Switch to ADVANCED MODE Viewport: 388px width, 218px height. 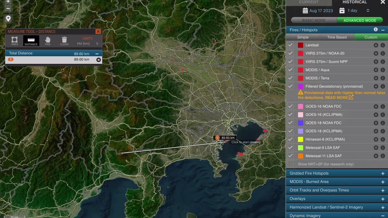(360, 20)
